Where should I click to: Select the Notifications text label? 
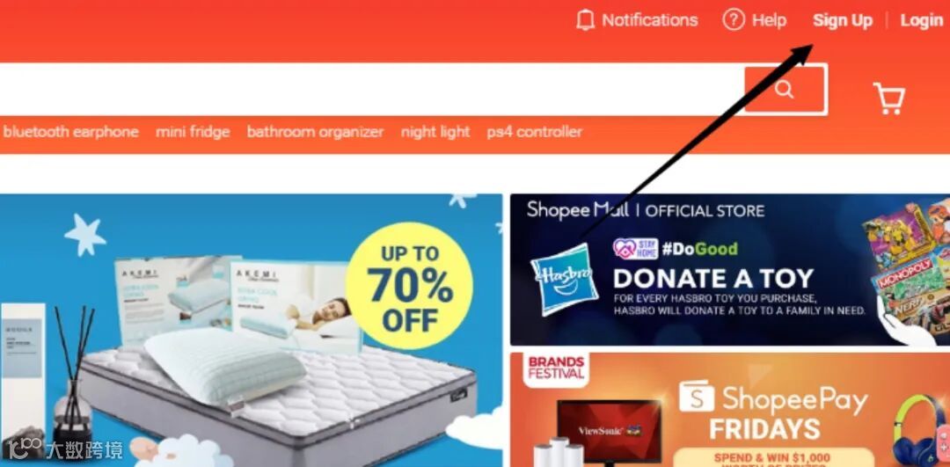pyautogui.click(x=649, y=20)
